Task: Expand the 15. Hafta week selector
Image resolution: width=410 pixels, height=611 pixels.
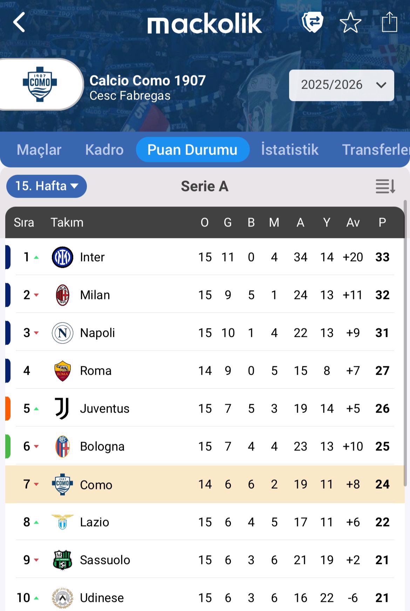Action: tap(47, 186)
